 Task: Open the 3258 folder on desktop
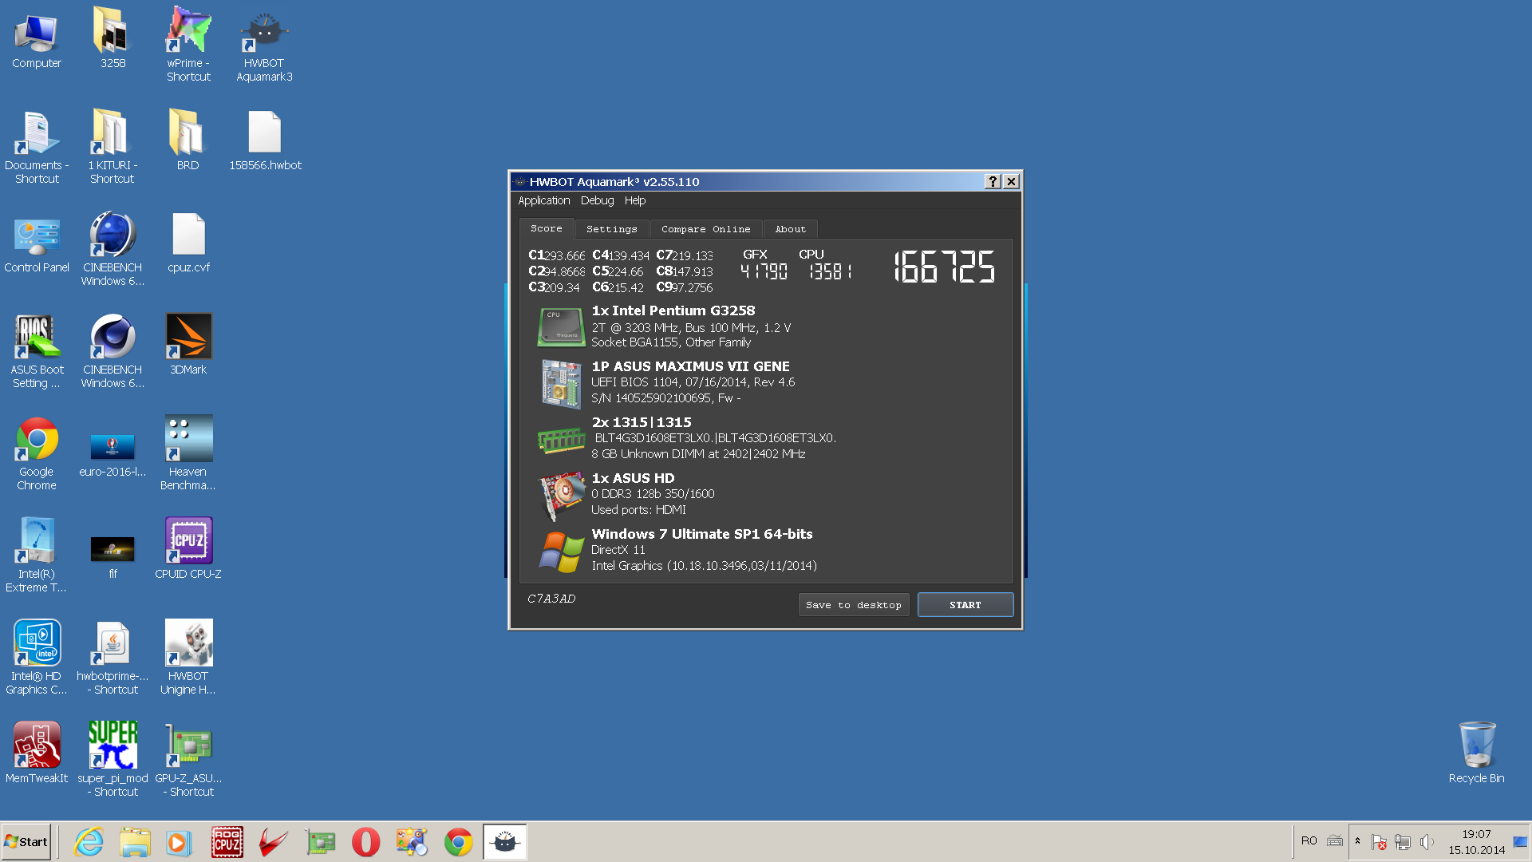(113, 38)
